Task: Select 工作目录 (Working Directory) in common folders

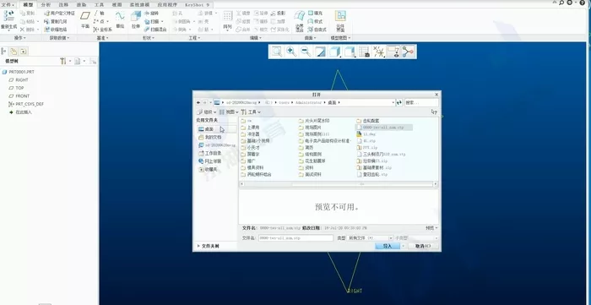Action: point(210,154)
